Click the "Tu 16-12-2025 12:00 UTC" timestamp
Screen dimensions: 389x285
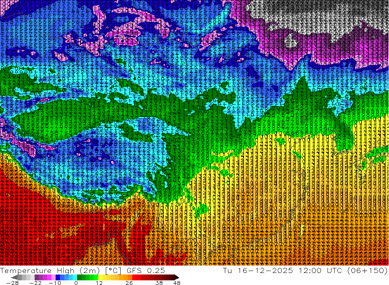[282, 271]
